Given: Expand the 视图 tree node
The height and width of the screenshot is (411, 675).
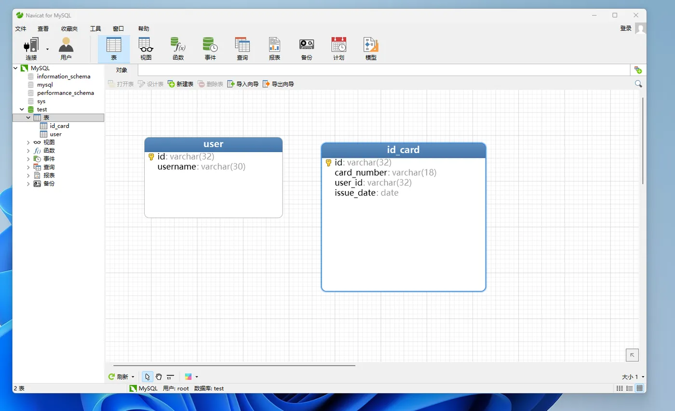Looking at the screenshot, I should (28, 142).
